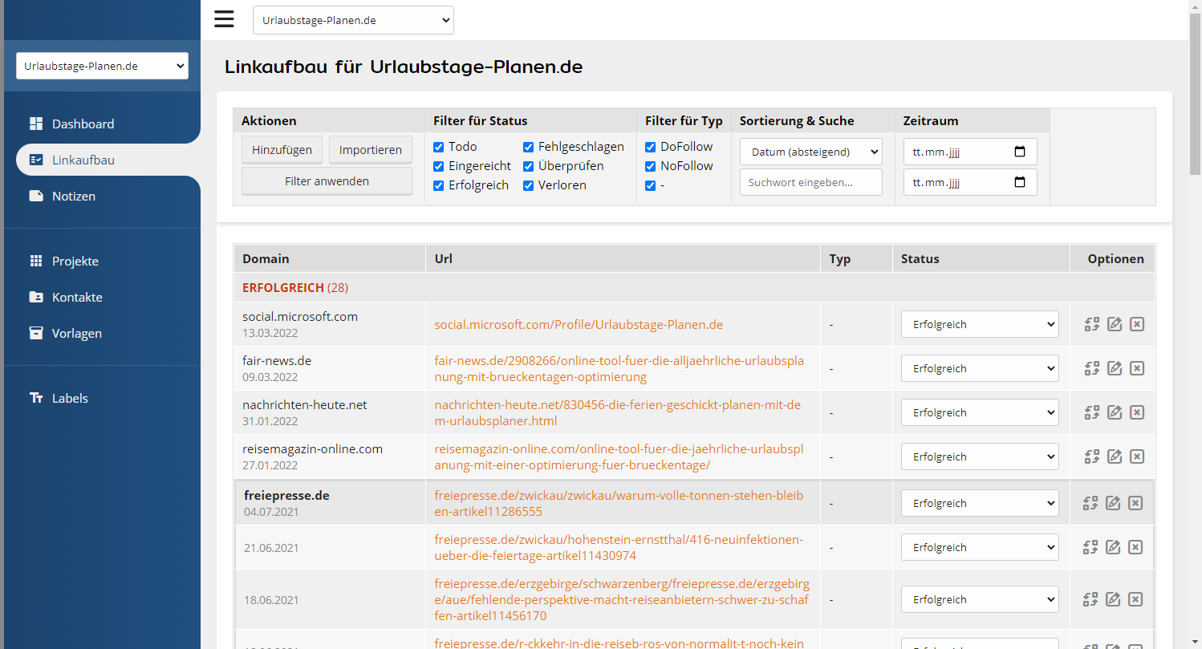The height and width of the screenshot is (649, 1202).
Task: Uncheck the Todo status filter
Action: click(439, 147)
